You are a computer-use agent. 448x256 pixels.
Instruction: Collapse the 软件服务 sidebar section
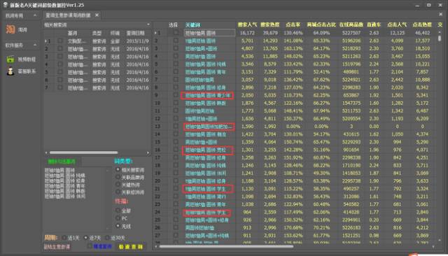point(35,45)
